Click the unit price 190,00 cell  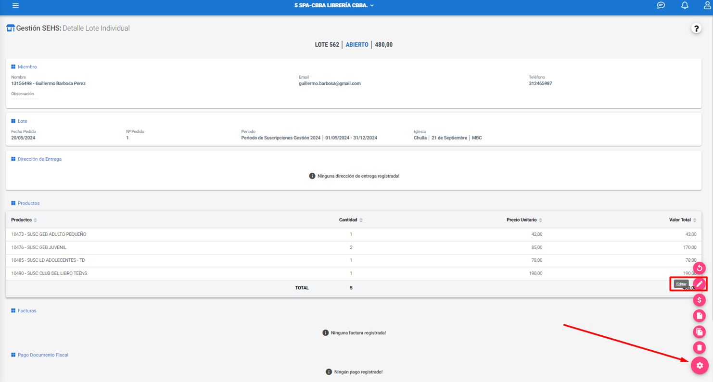pos(535,273)
